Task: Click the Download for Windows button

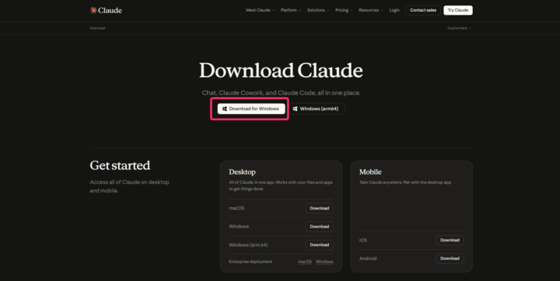Action: 251,109
